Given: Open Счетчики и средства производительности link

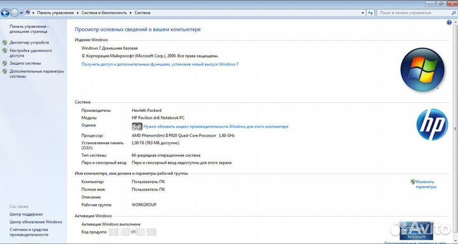Looking at the screenshot, I should pos(29,232).
